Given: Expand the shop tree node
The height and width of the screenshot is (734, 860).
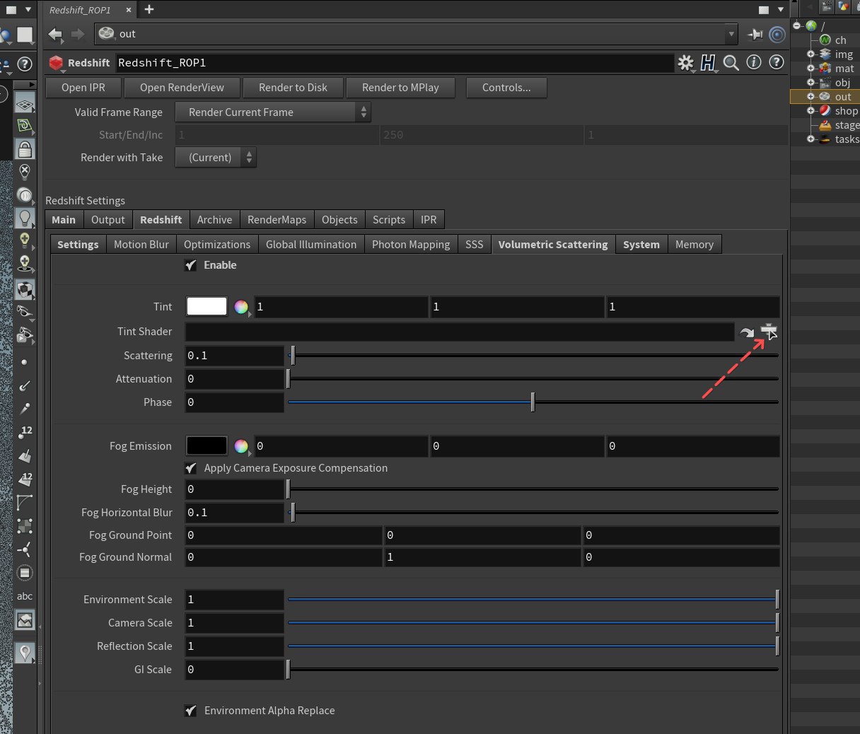Looking at the screenshot, I should coord(811,111).
